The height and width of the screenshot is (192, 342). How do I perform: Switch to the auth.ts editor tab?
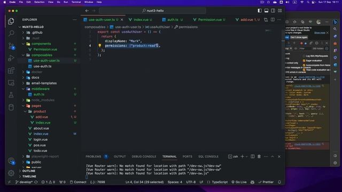172,20
